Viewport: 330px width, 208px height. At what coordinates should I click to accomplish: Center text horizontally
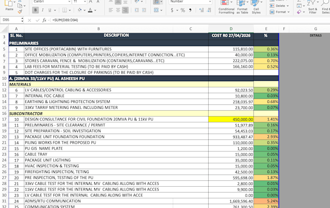[118, 10]
